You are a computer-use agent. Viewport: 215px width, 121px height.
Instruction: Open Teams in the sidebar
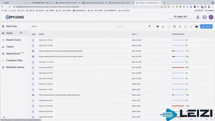tap(10, 47)
